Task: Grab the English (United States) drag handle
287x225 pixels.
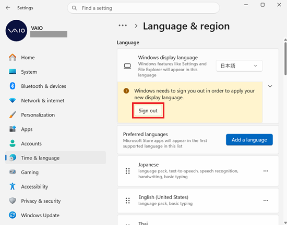Action: tap(127, 201)
